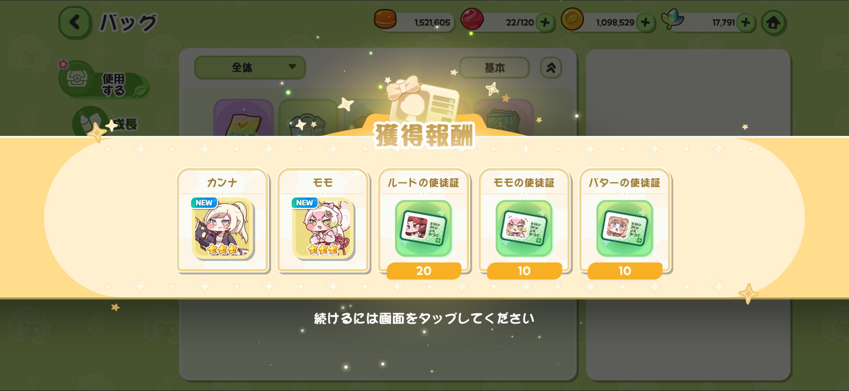The image size is (849, 391).
Task: Tap the モモの使徒証 item icon
Action: [x=524, y=228]
